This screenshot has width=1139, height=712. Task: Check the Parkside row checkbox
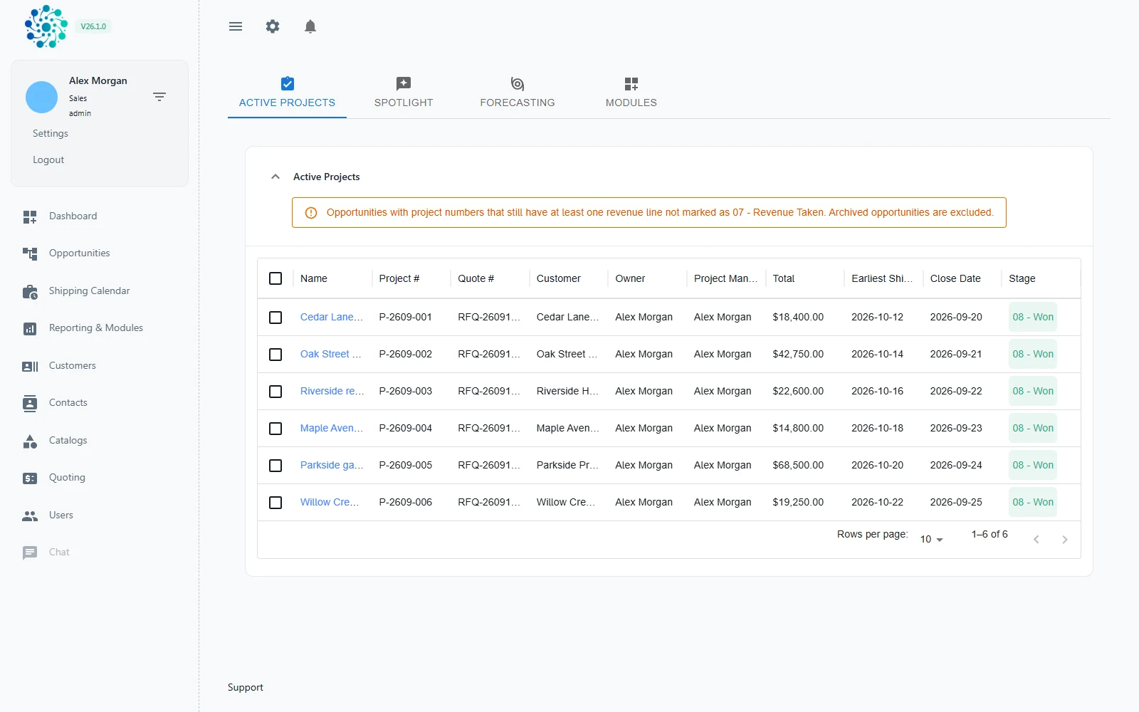point(275,466)
